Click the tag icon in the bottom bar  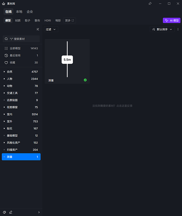(4, 212)
